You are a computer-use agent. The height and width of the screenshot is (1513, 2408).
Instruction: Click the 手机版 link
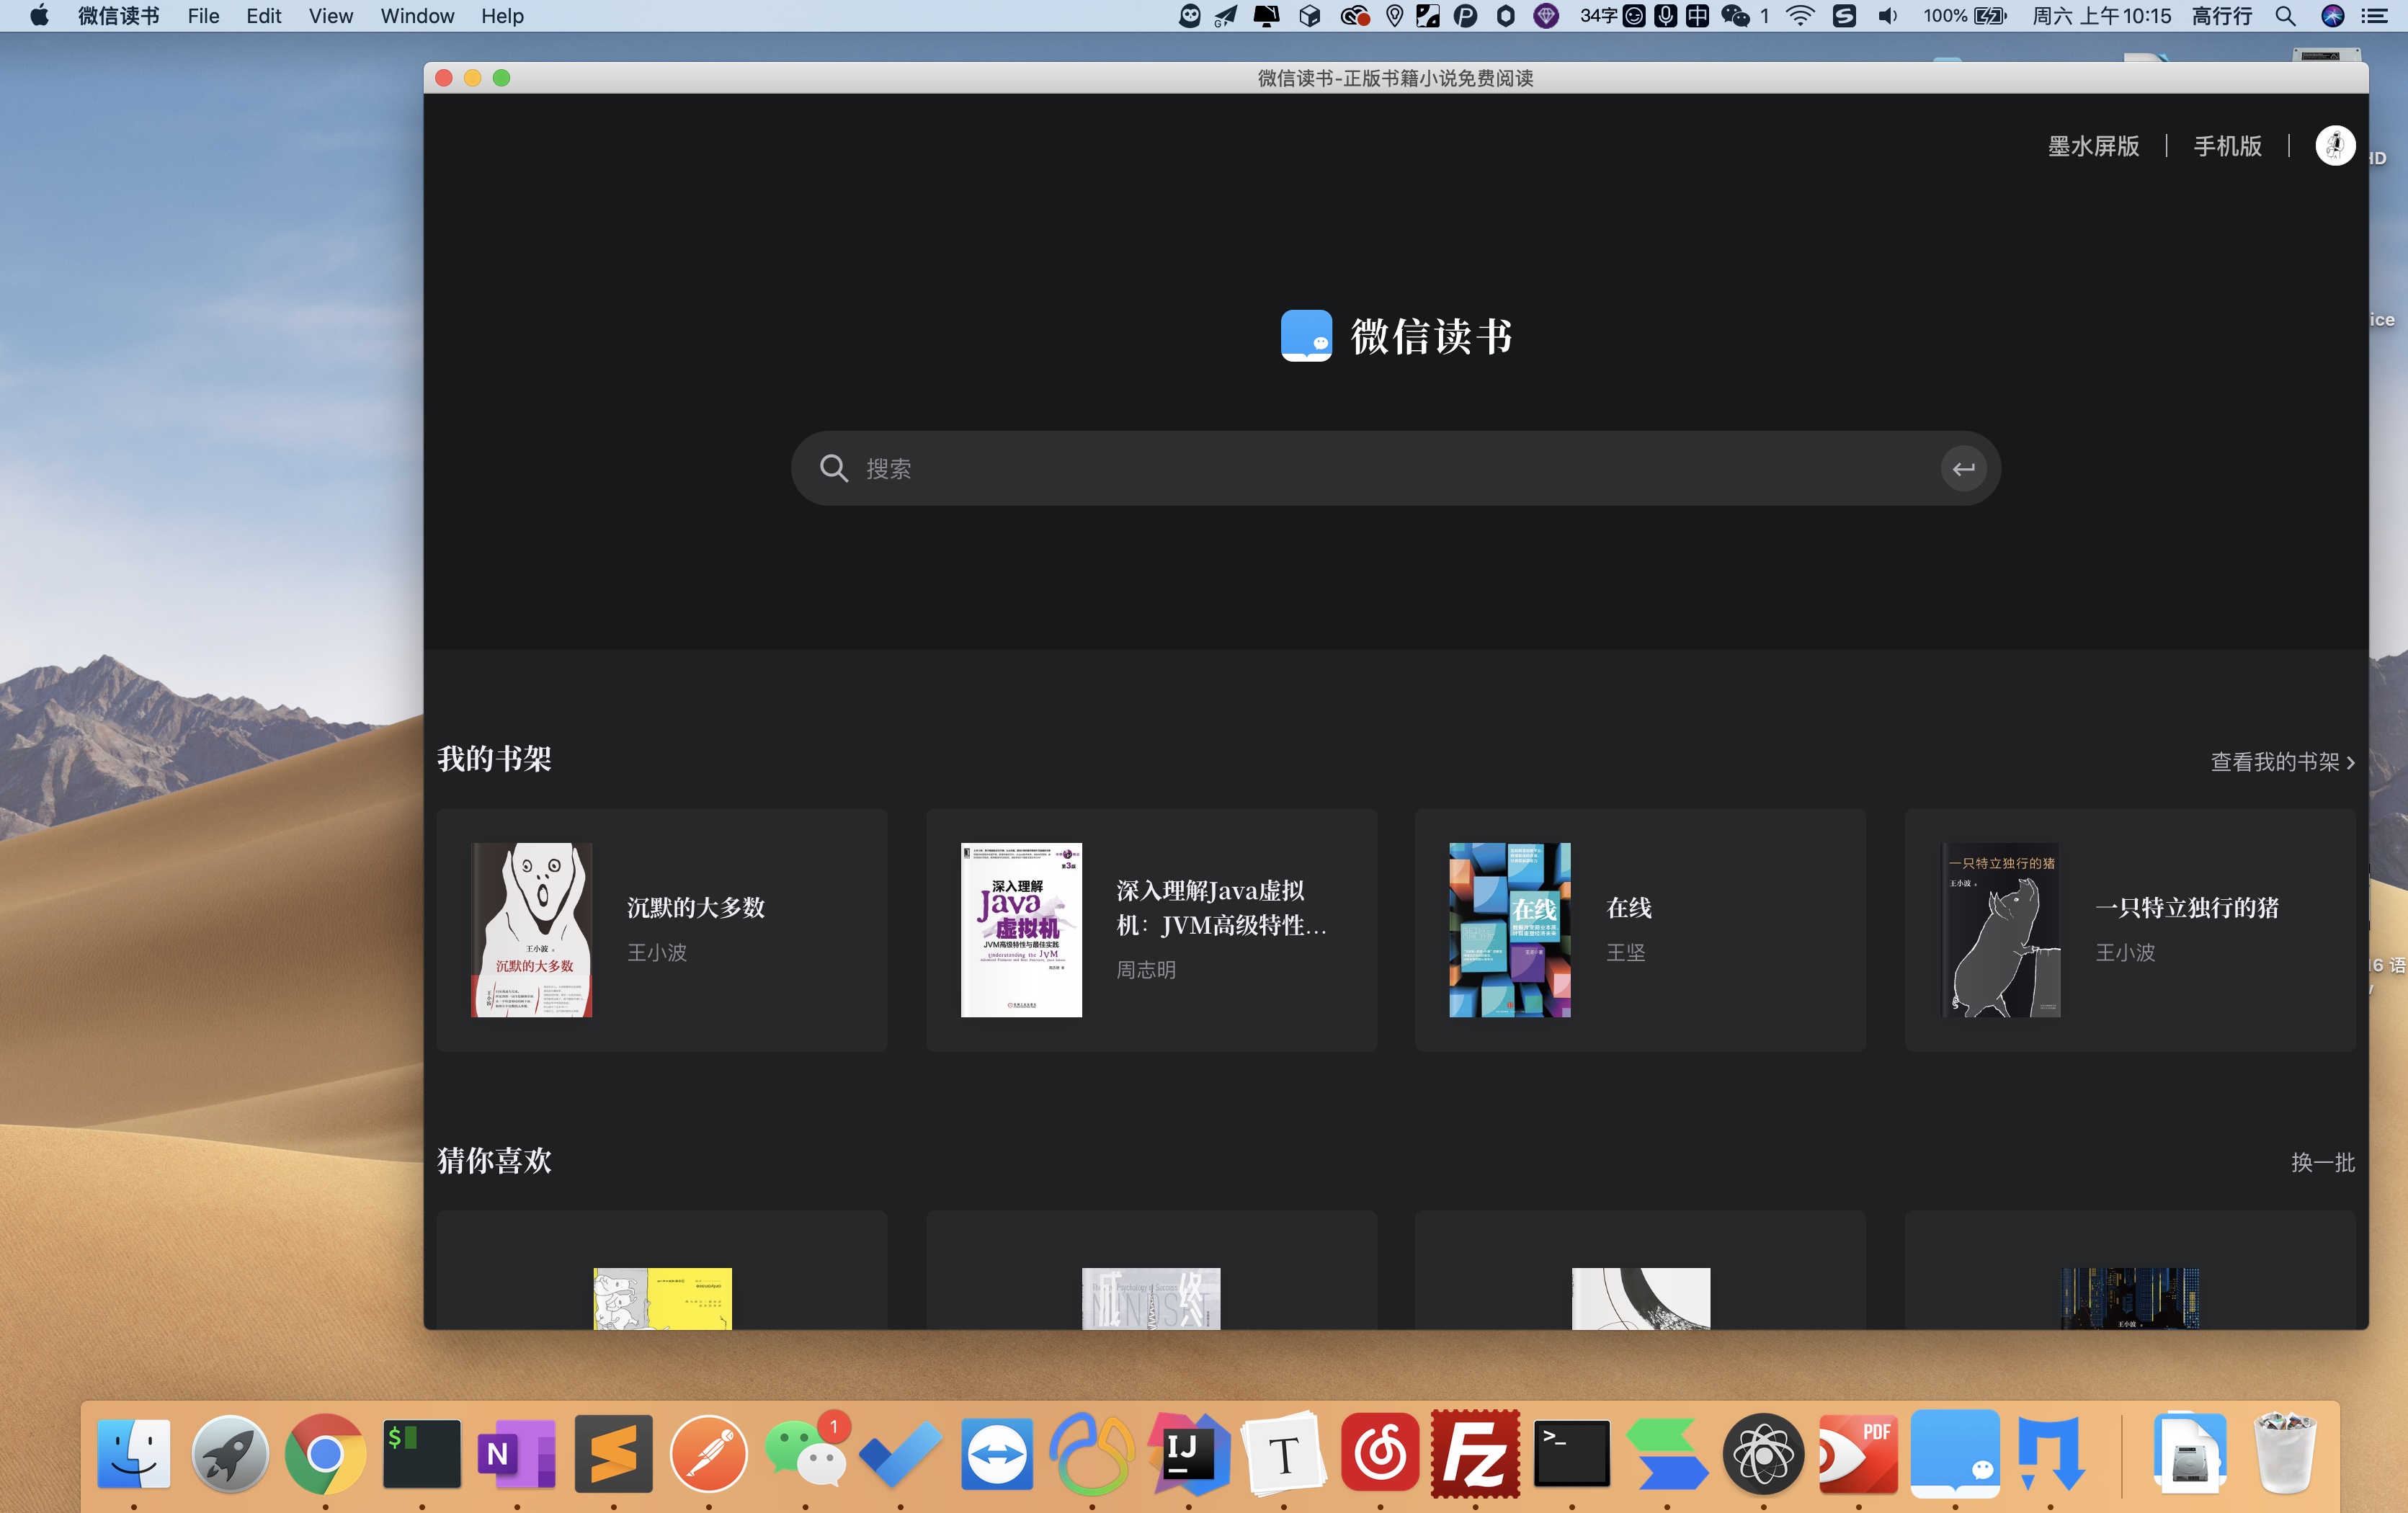coord(2227,146)
